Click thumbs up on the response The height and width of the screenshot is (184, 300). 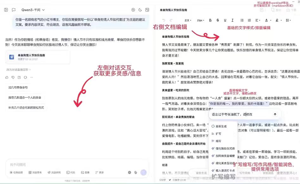[x=7, y=77]
